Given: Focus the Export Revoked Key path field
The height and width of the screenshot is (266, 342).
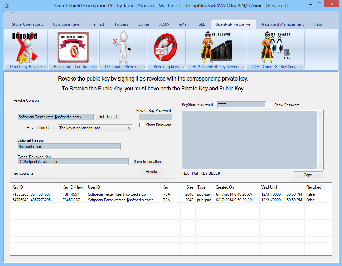Looking at the screenshot, I should [73, 162].
